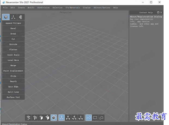This screenshot has height=125, width=169.
Task: Select object selection mode icon
Action: coord(47,118)
